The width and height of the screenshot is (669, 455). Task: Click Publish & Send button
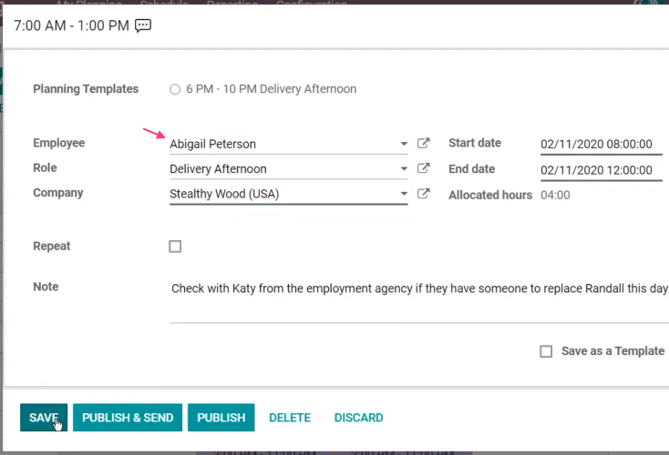128,418
